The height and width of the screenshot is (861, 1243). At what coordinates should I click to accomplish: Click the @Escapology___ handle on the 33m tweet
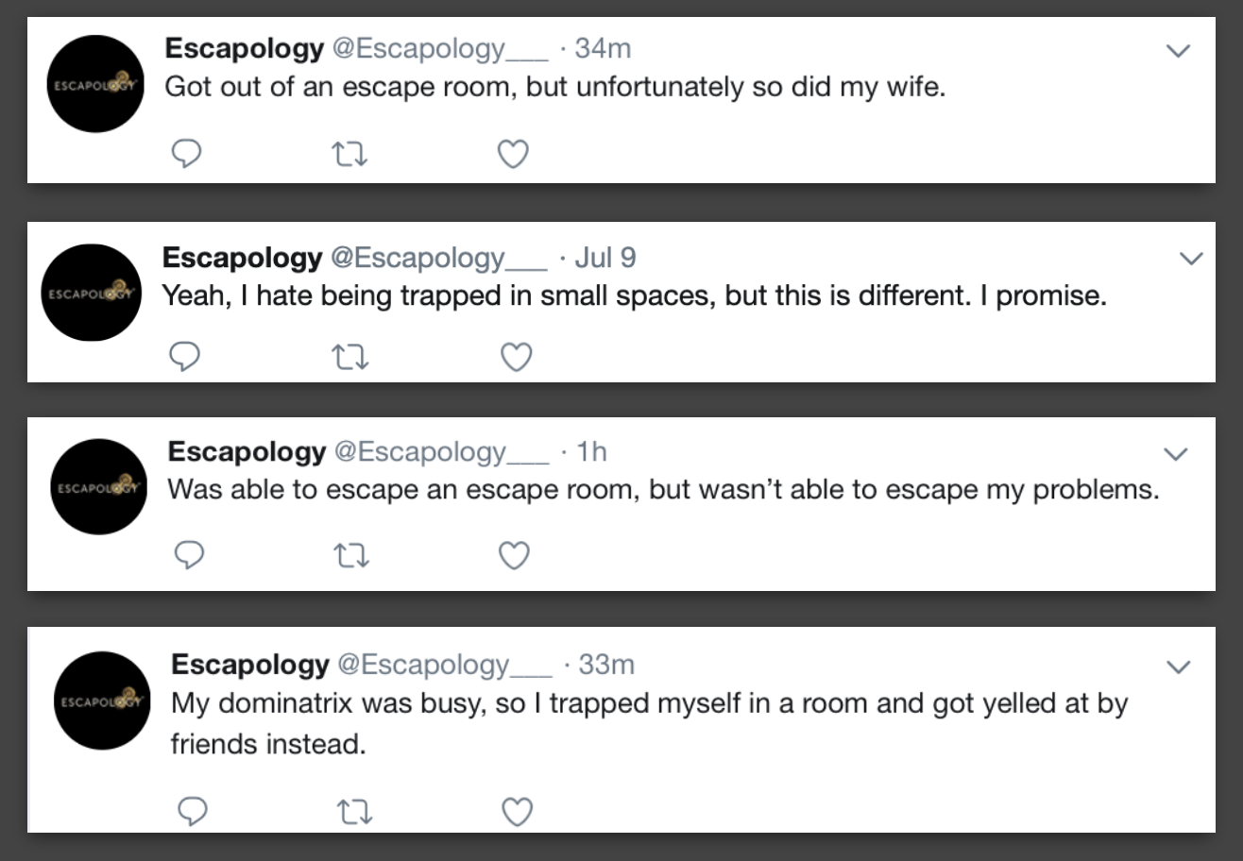tap(444, 665)
